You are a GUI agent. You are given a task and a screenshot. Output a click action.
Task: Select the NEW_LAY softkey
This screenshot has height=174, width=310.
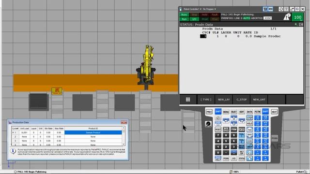coord(224,100)
